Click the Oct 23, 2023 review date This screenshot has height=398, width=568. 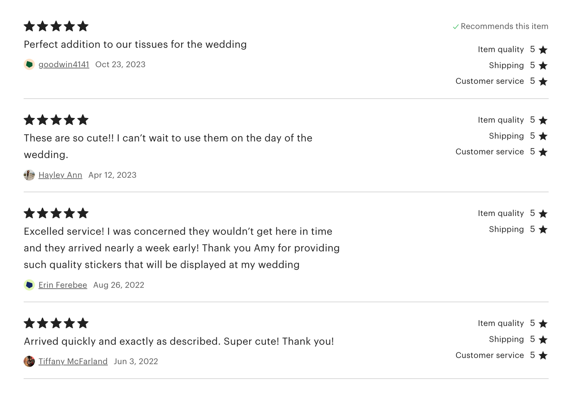pyautogui.click(x=120, y=64)
